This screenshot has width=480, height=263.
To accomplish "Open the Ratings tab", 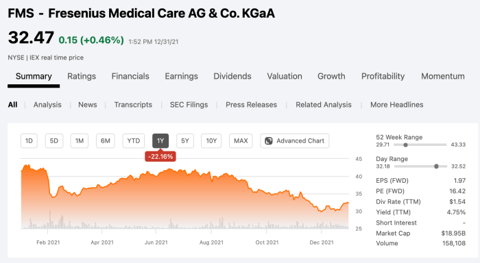I will click(82, 76).
